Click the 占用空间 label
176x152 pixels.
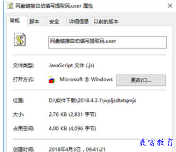click(23, 129)
